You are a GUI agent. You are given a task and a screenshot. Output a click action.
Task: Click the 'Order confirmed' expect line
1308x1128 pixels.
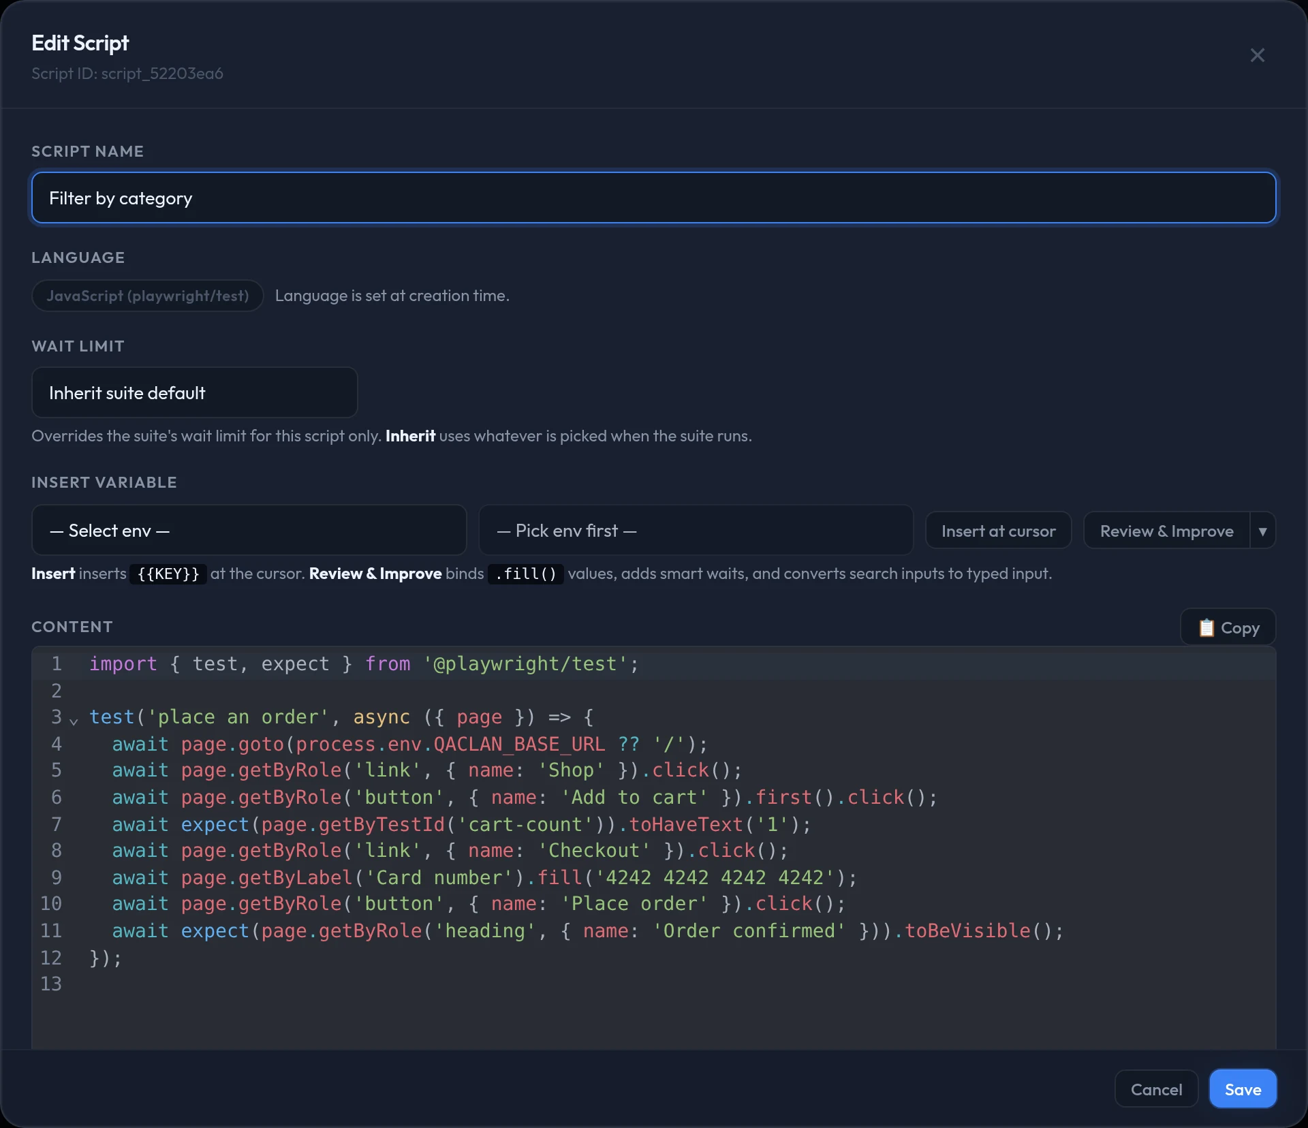587,930
